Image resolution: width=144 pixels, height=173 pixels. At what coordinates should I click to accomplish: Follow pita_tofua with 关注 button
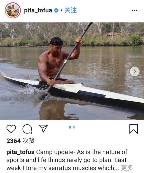tap(70, 10)
